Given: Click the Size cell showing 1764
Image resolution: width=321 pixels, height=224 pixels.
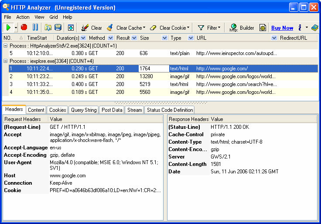Looking at the screenshot, I should tap(154, 69).
